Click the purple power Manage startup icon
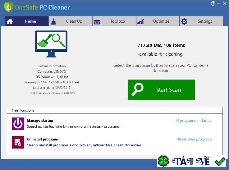The width and height of the screenshot is (229, 170). pos(18,124)
